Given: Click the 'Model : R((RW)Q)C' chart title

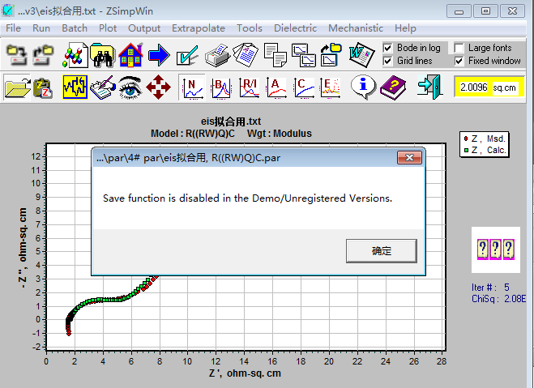Looking at the screenshot, I should coord(193,134).
